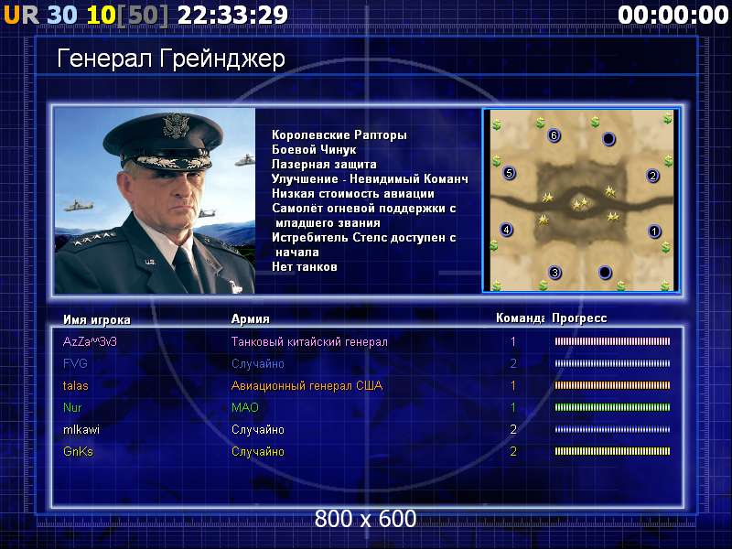This screenshot has height=549, width=732.
Task: Click 'Случайно' in FVG's row
Action: coord(258,363)
